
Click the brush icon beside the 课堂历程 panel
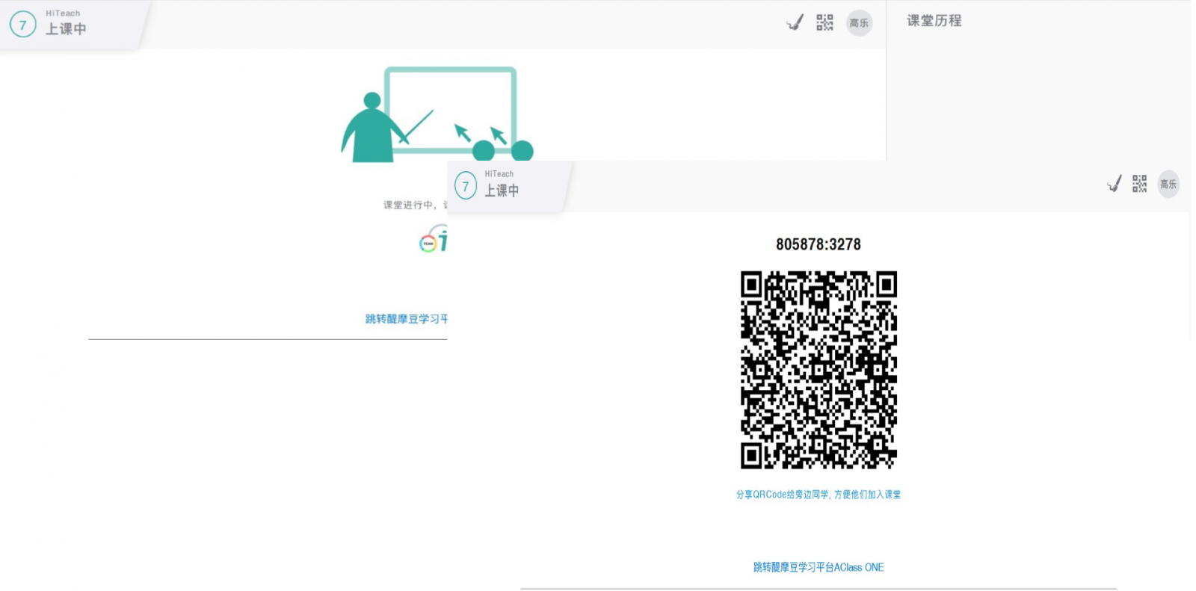pos(795,23)
